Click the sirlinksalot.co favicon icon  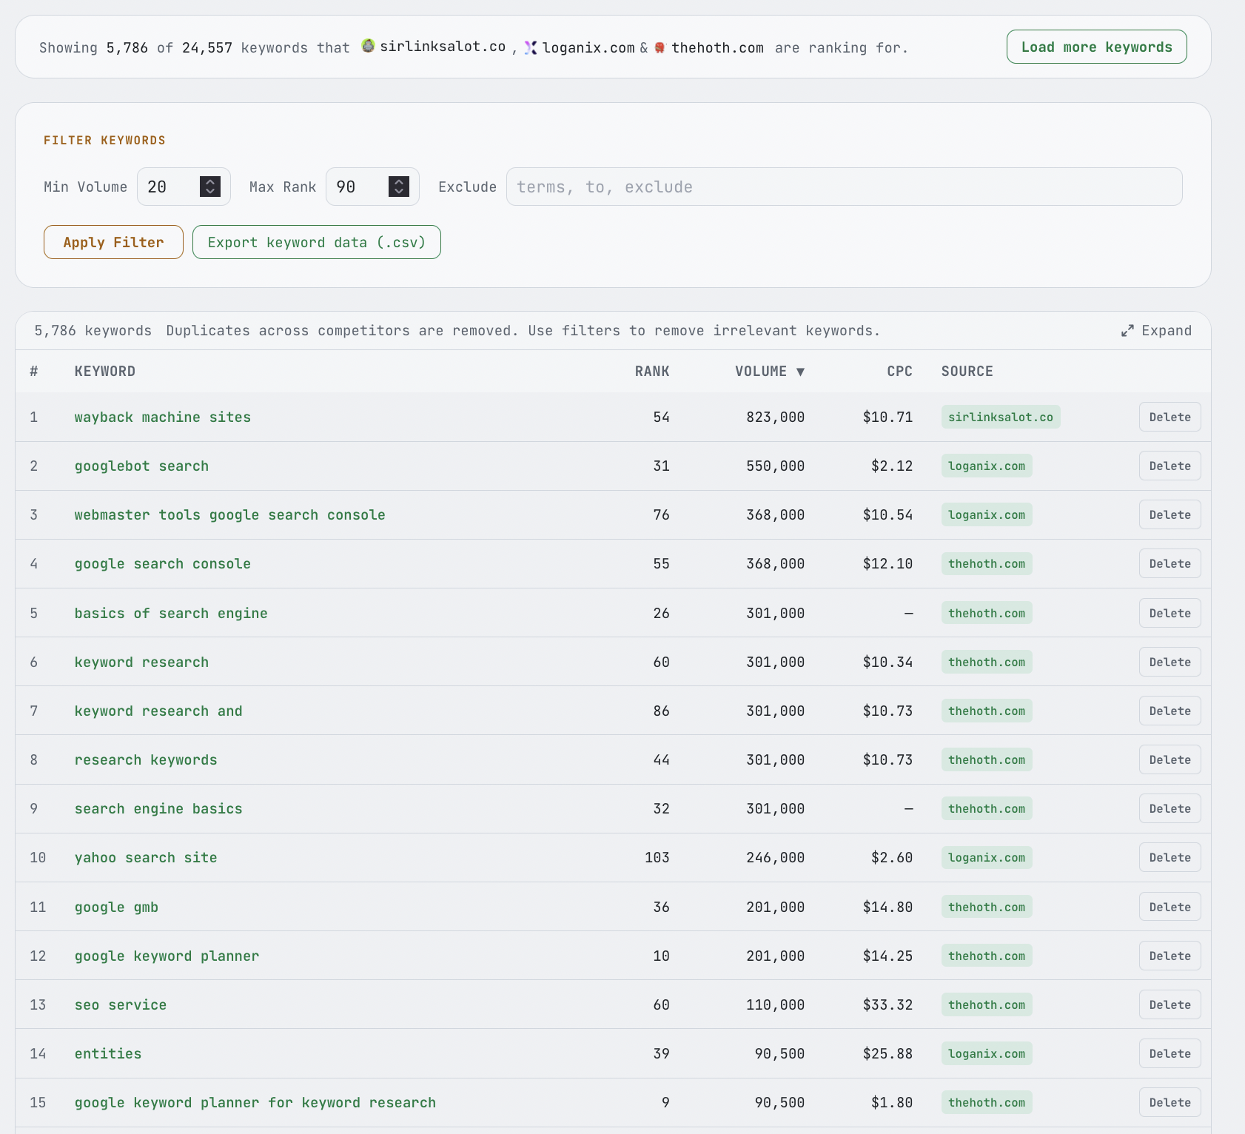368,46
